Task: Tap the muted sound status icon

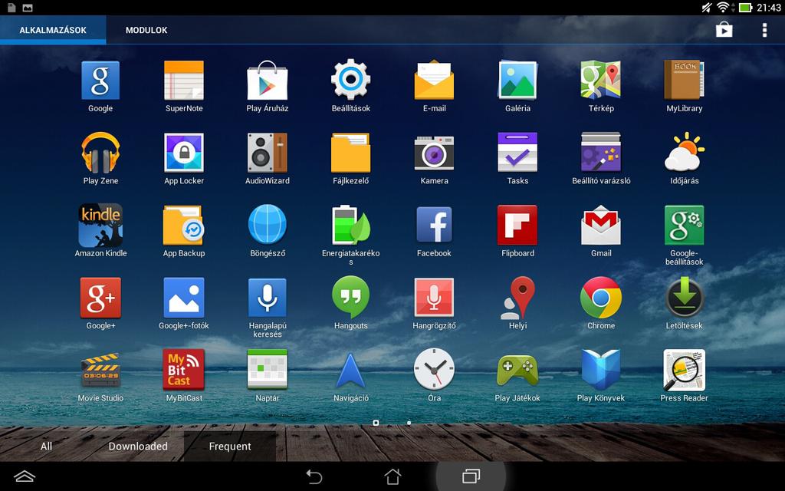Action: coord(707,7)
